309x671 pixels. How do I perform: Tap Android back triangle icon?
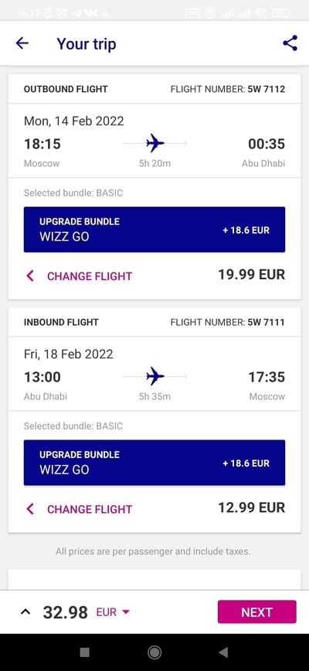click(x=223, y=652)
